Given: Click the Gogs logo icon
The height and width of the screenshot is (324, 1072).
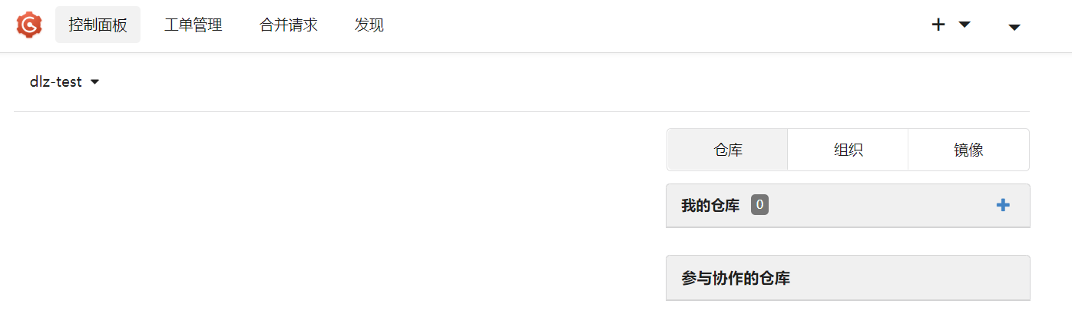Looking at the screenshot, I should [29, 25].
